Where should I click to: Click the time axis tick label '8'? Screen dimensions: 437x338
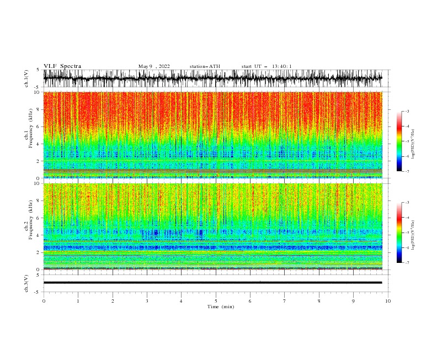coord(319,301)
